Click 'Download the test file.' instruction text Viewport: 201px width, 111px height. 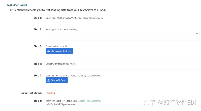point(57,46)
